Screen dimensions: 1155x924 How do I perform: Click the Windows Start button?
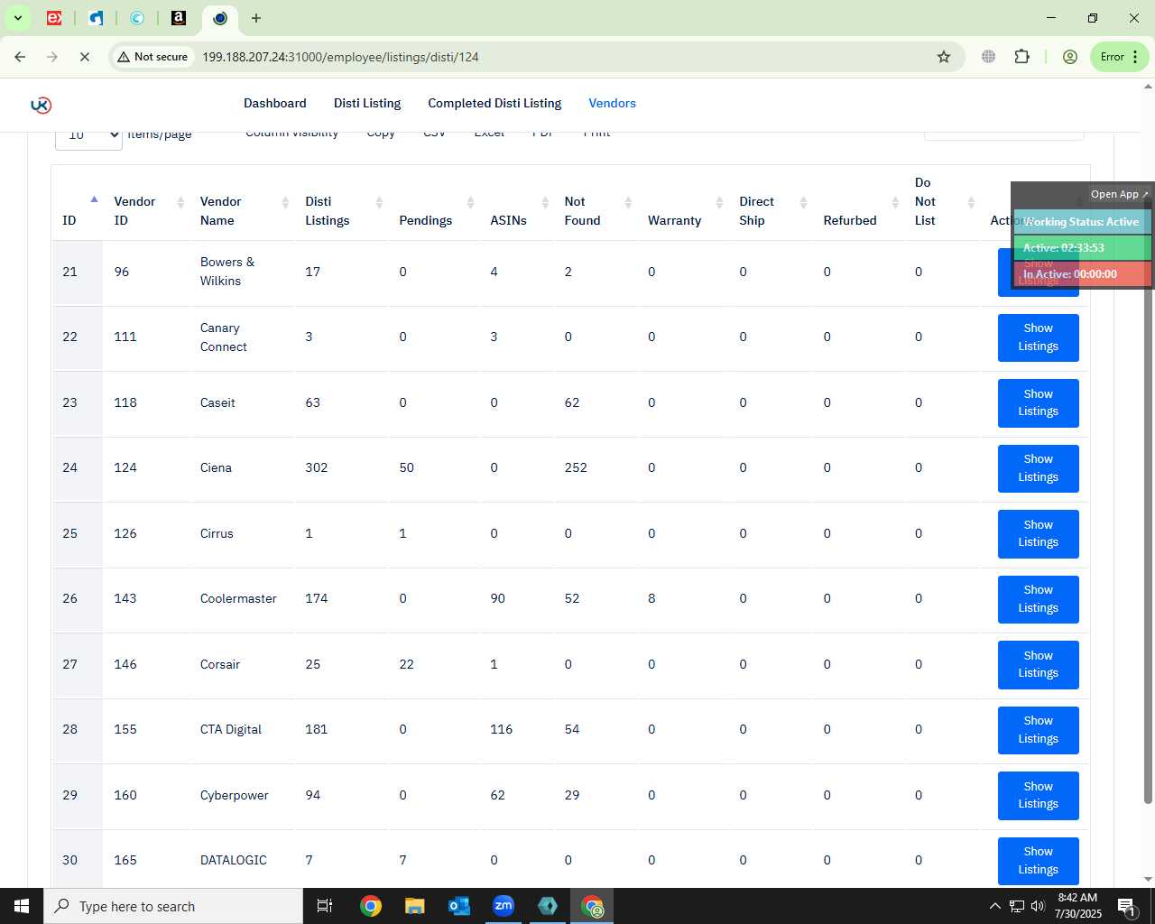pos(22,906)
